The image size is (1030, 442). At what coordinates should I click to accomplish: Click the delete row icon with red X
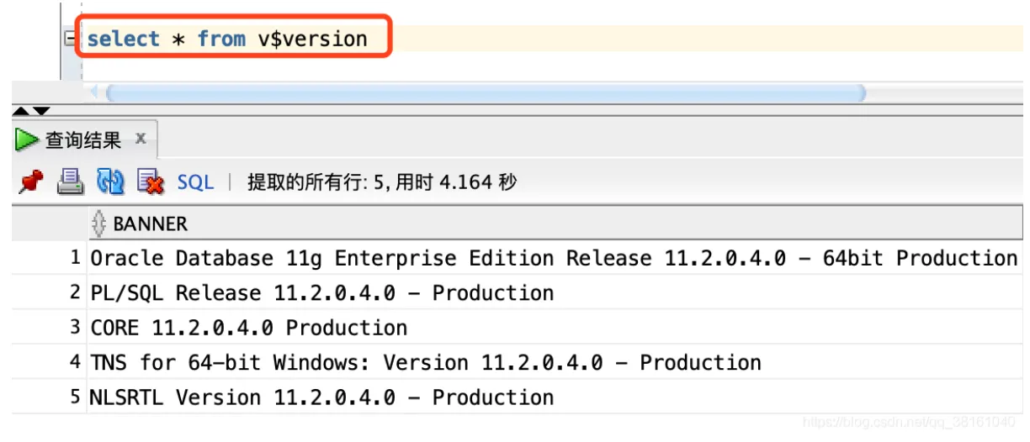tap(151, 182)
